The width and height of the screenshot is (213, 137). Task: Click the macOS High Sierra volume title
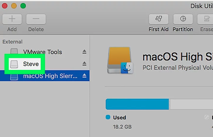click(x=178, y=57)
